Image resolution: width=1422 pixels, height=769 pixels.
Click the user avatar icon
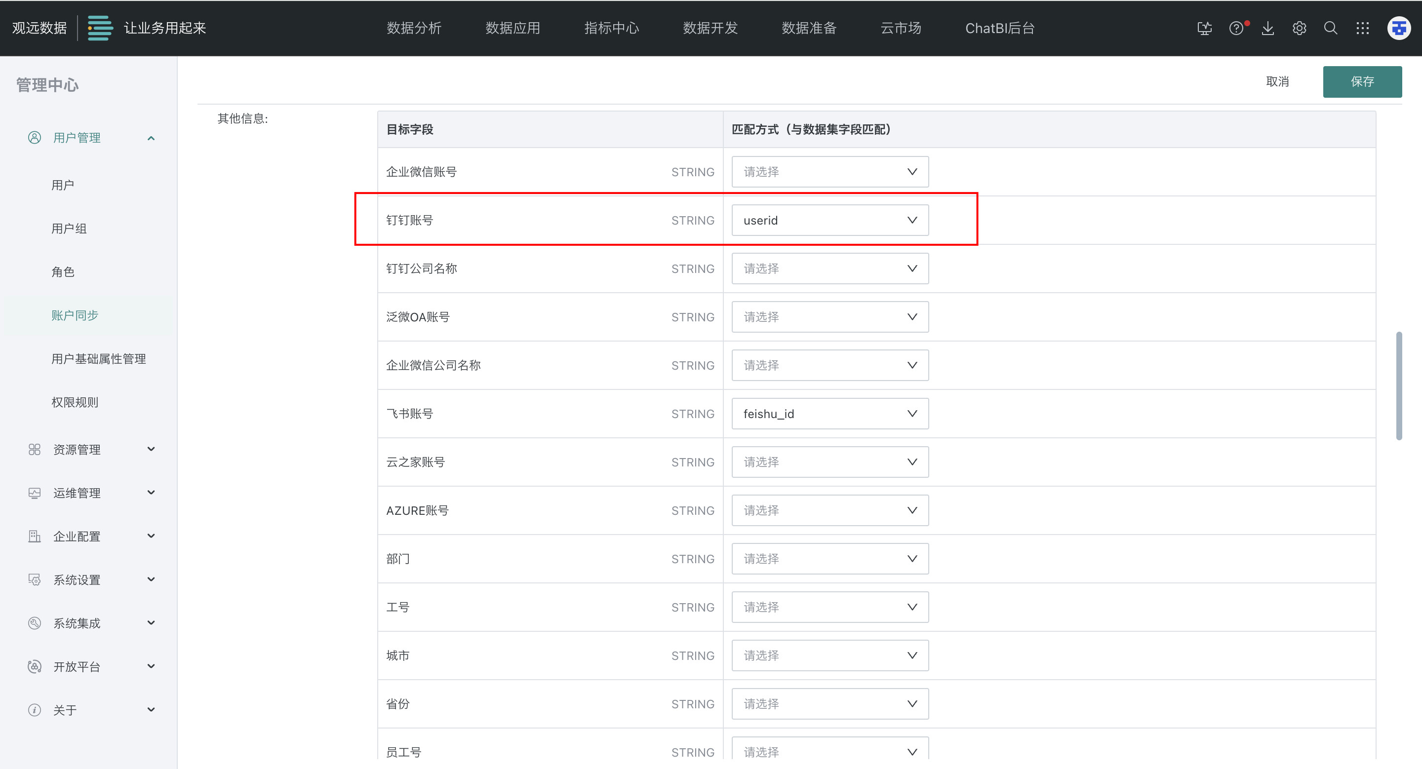pos(1398,28)
